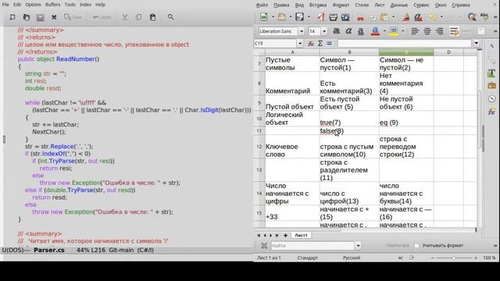
Task: Toggle wrap text in Calc
Action: pyautogui.click(x=454, y=31)
